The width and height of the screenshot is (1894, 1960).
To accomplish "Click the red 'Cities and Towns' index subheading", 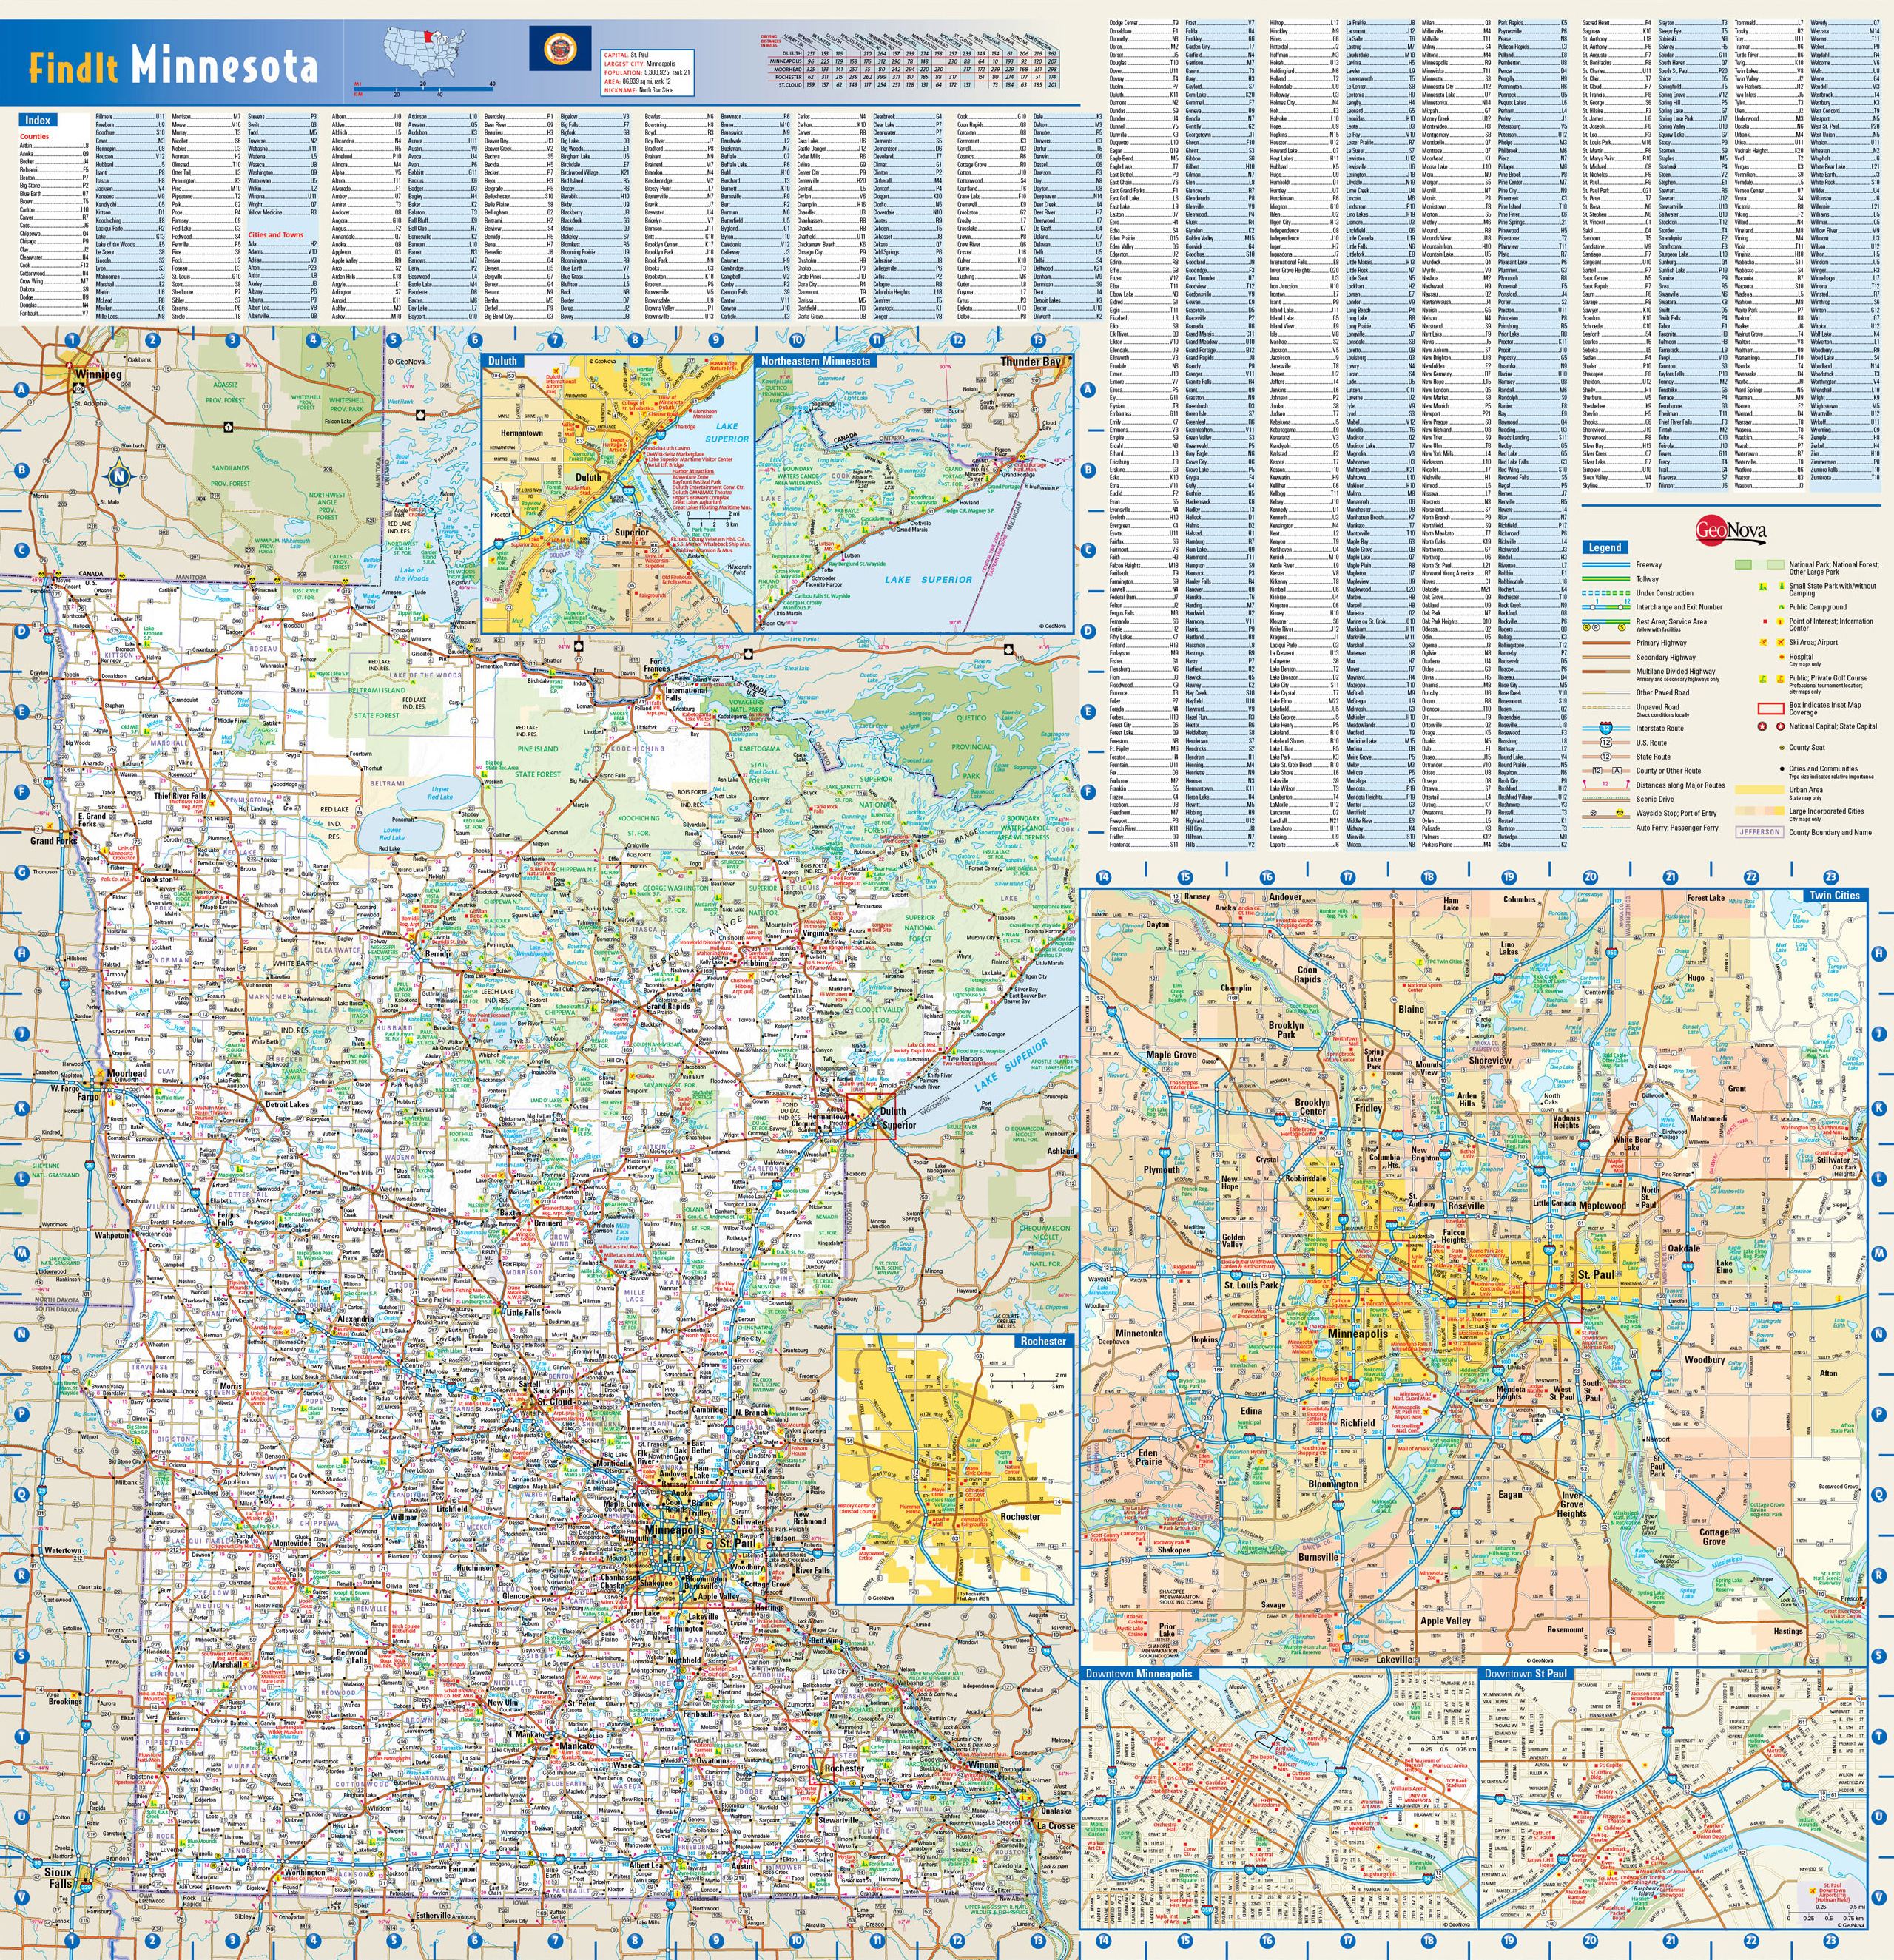I will [x=275, y=235].
